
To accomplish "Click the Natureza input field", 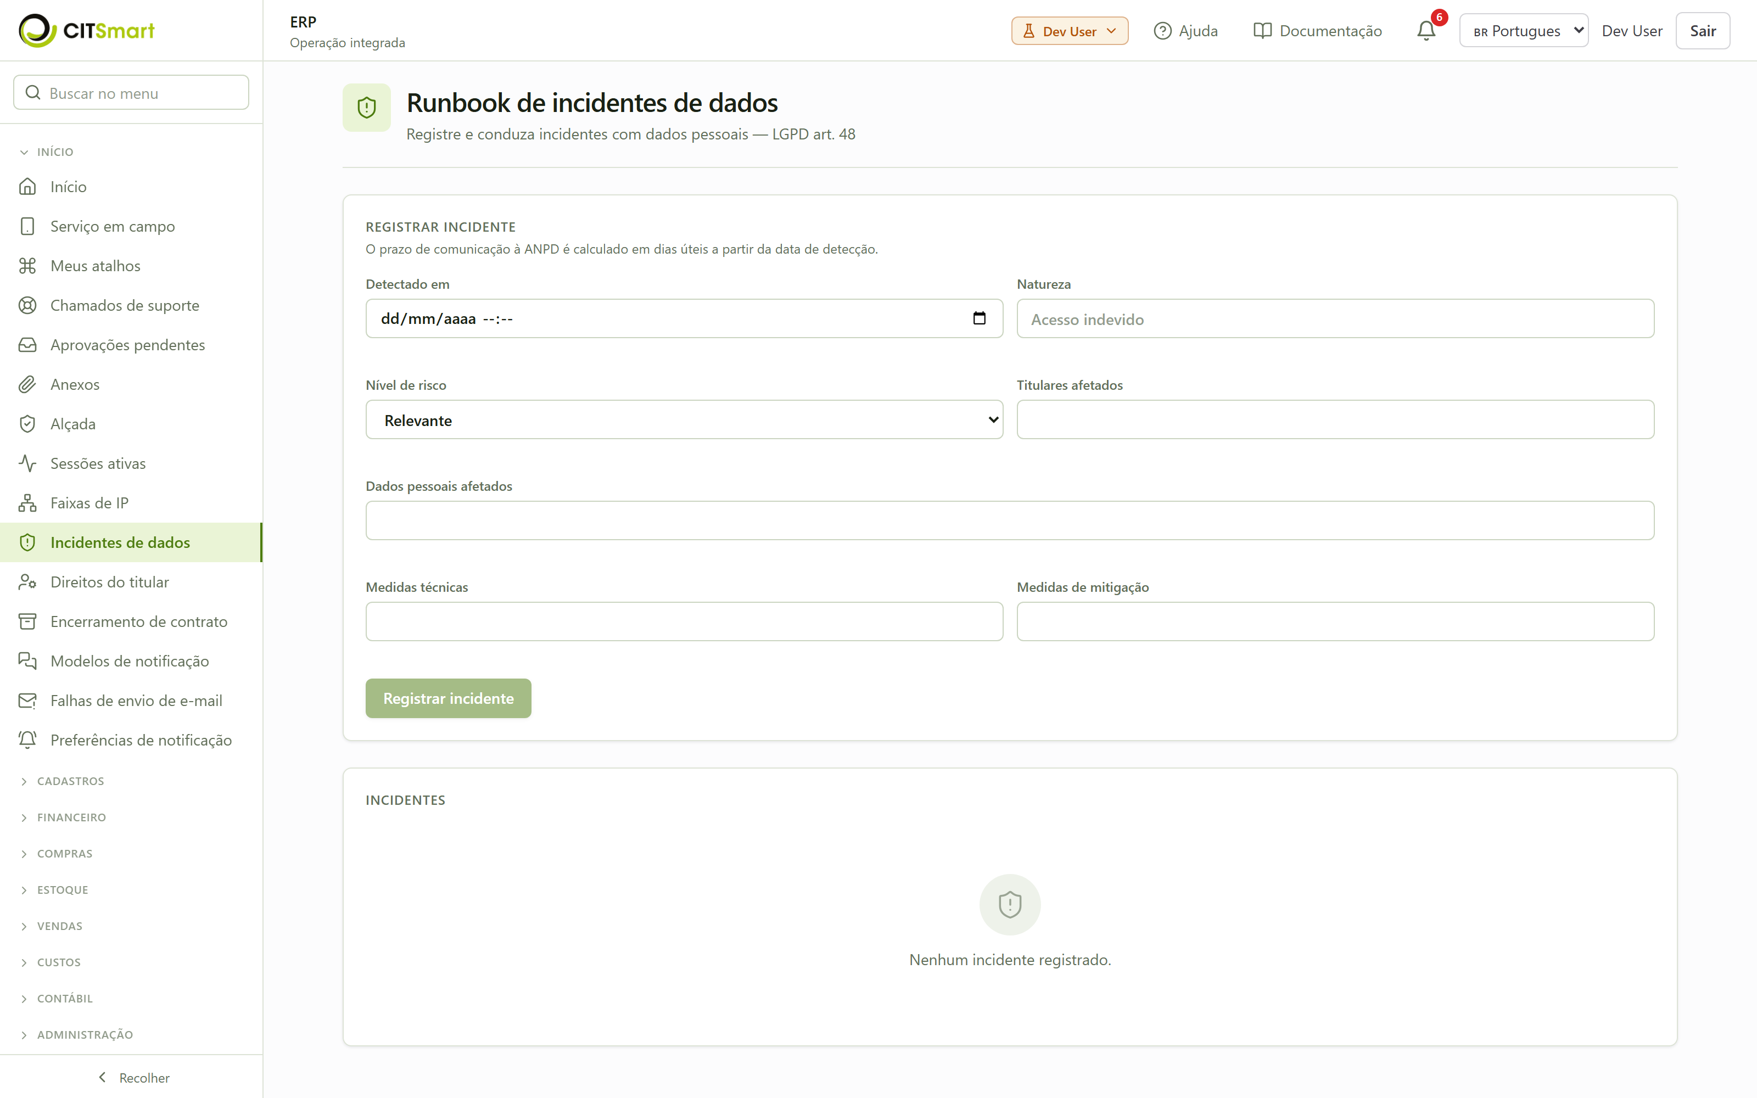I will tap(1335, 319).
